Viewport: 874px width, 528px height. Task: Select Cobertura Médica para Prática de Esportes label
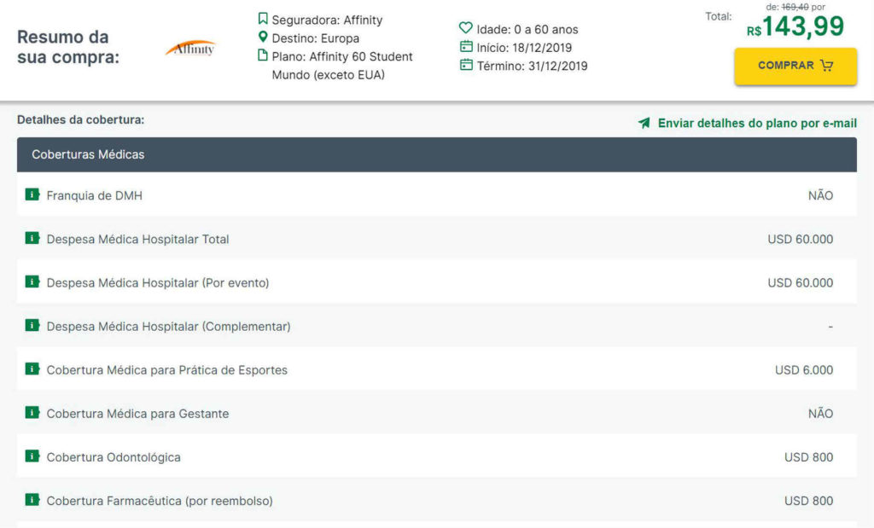click(x=166, y=370)
